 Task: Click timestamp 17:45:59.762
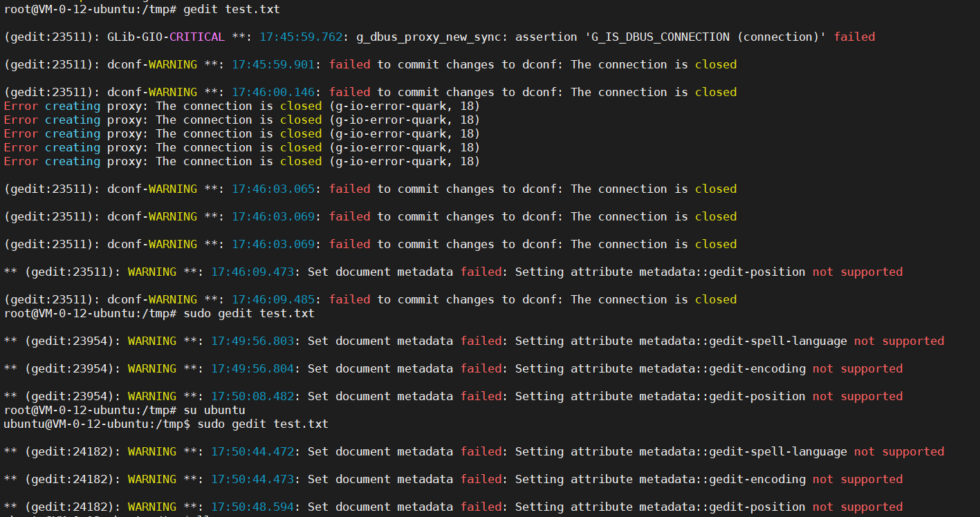[x=301, y=37]
